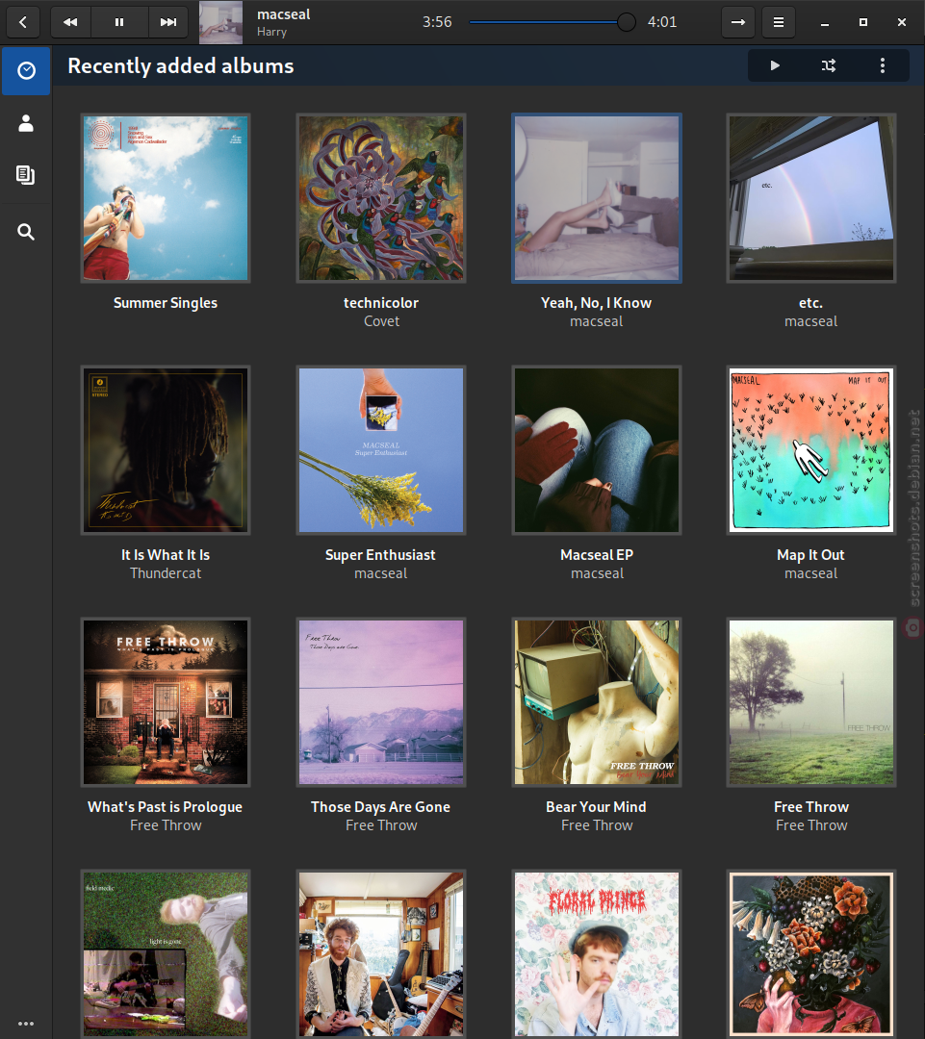Pause the current song
Viewport: 925px width, 1039px height.
(x=119, y=22)
